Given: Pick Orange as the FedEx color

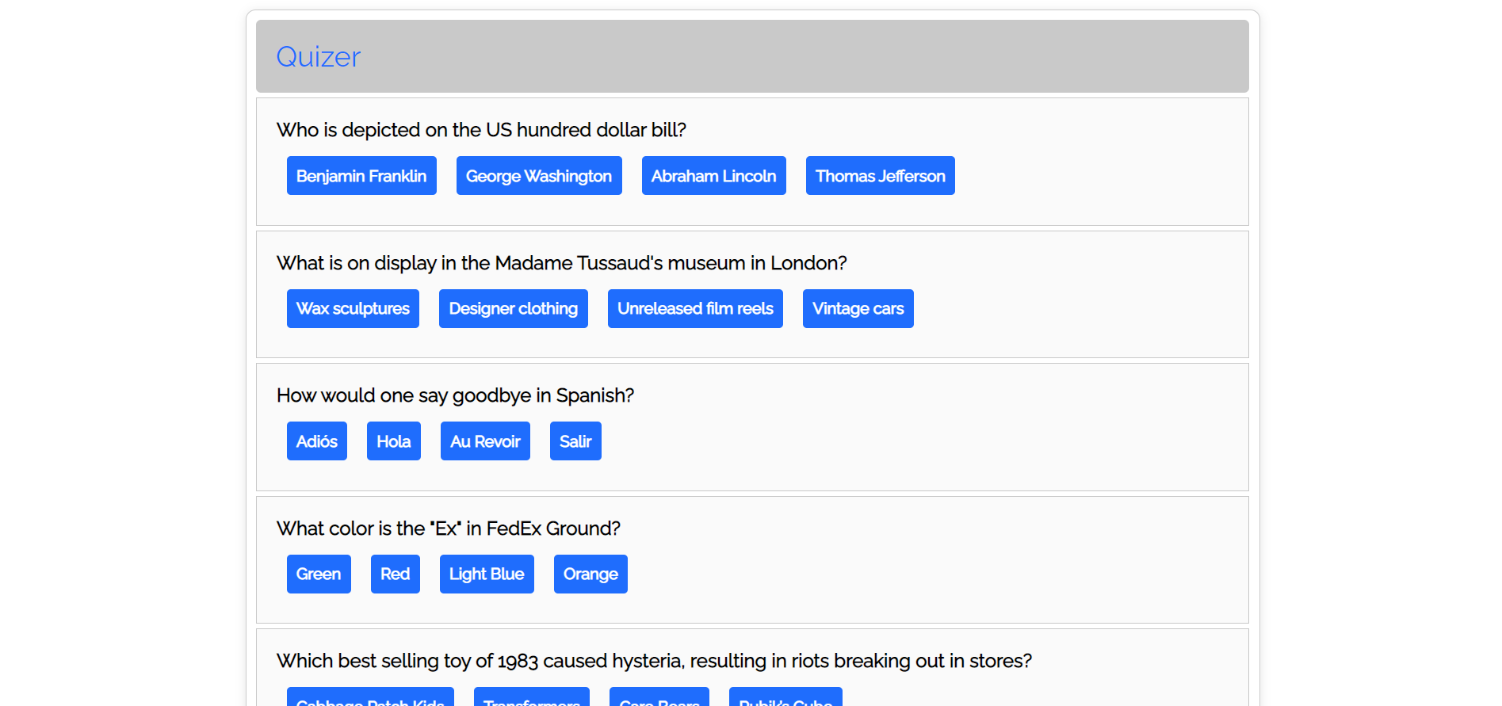Looking at the screenshot, I should (590, 574).
